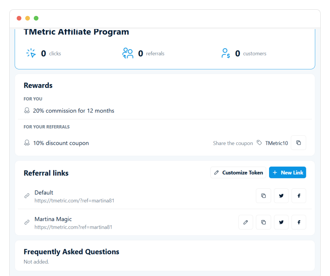Create a New Link
Screen dimensions: 330x276
287,172
